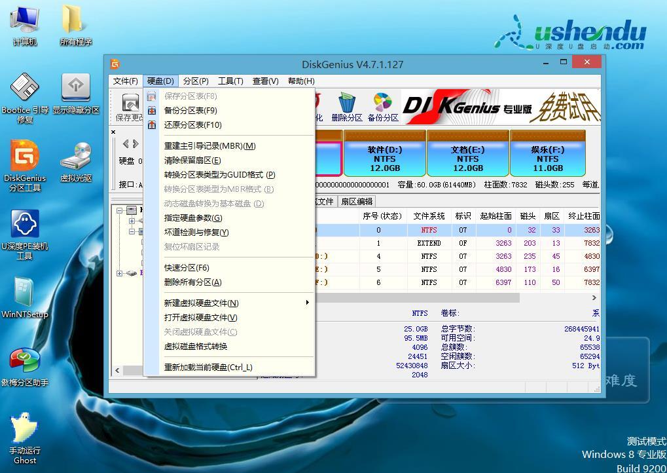Click DiskGenius title bar app icon
Screen dimensions: 667x473
click(x=115, y=64)
